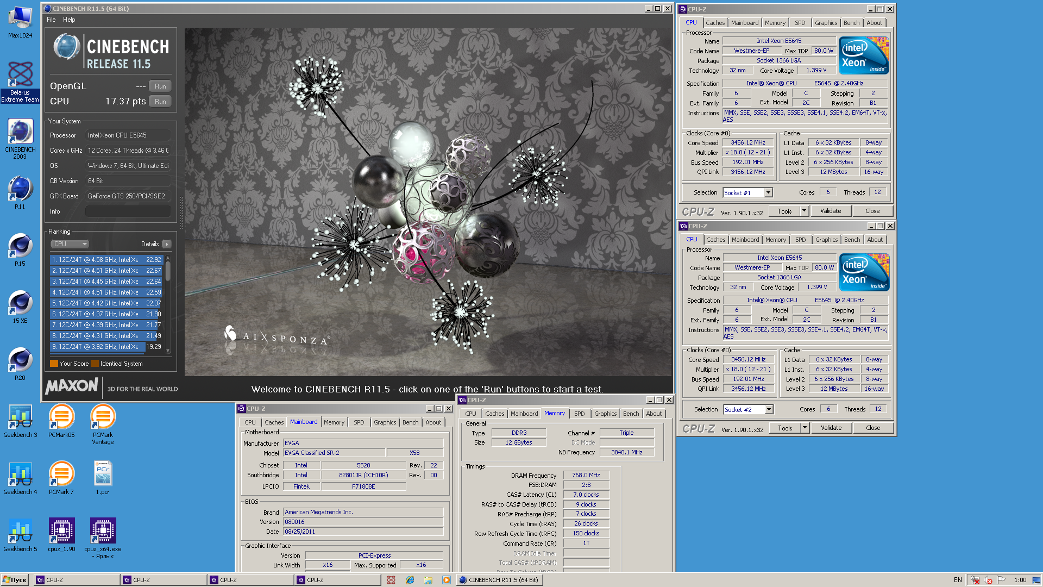Click the Belarus Extreme Team taskbar quick-launch icon
Screen dimensions: 1043x587
[391, 580]
